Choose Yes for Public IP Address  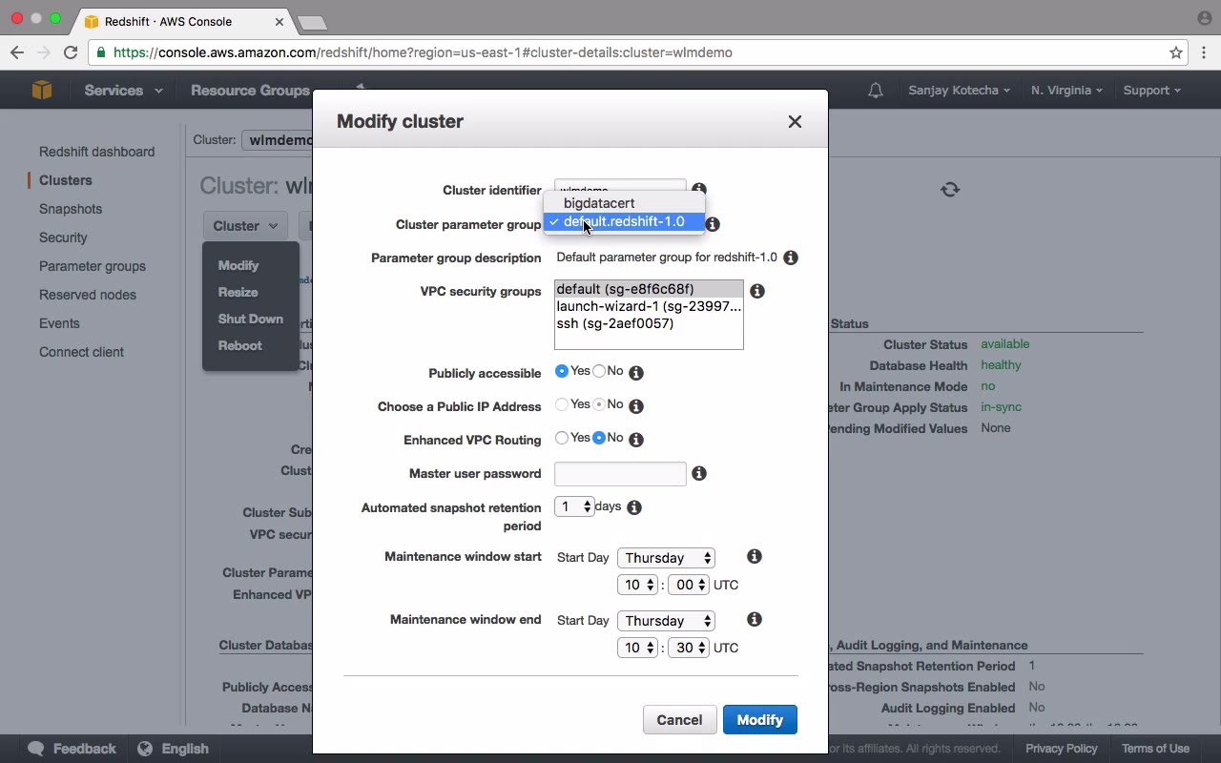coord(562,404)
